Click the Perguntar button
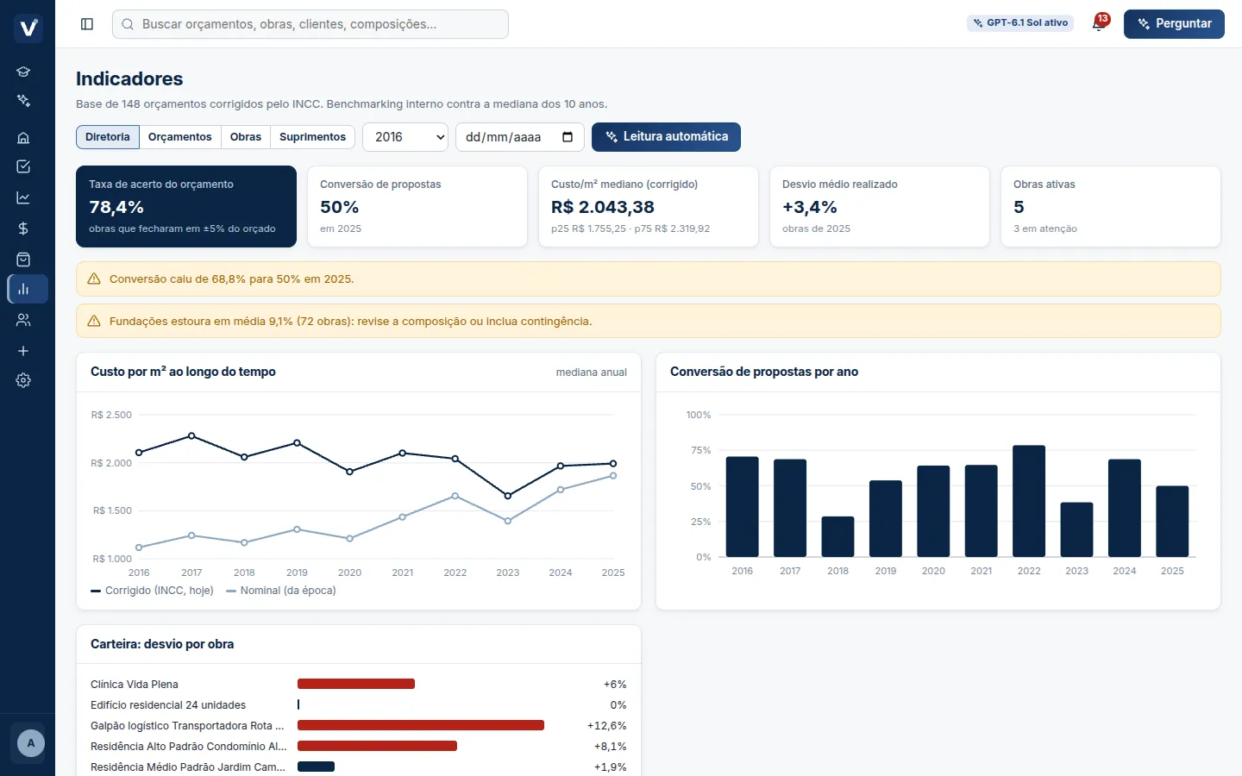 click(x=1174, y=24)
